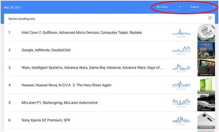This screenshot has width=219, height=132.
Task: Refresh the trending stories list
Action: click(x=210, y=18)
